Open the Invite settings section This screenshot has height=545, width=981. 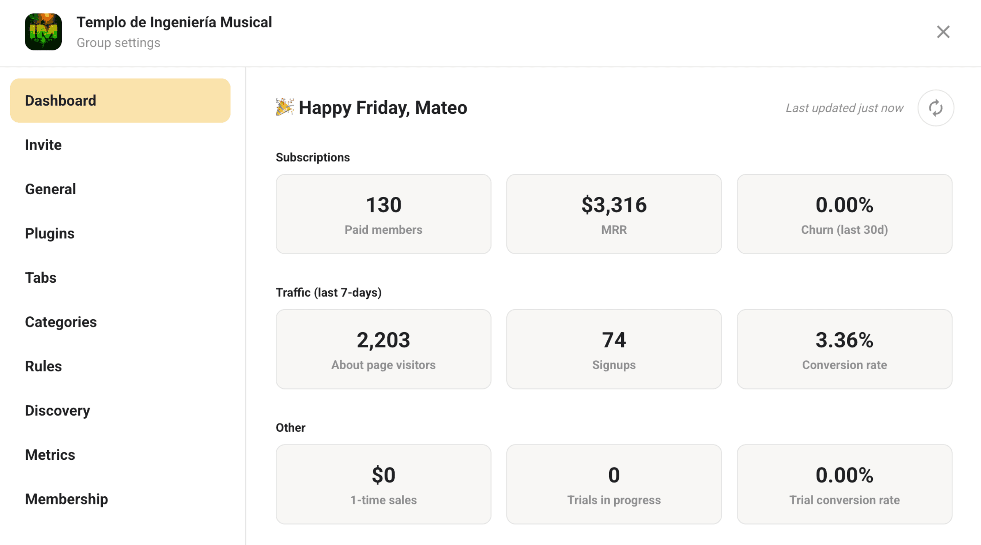pyautogui.click(x=44, y=145)
